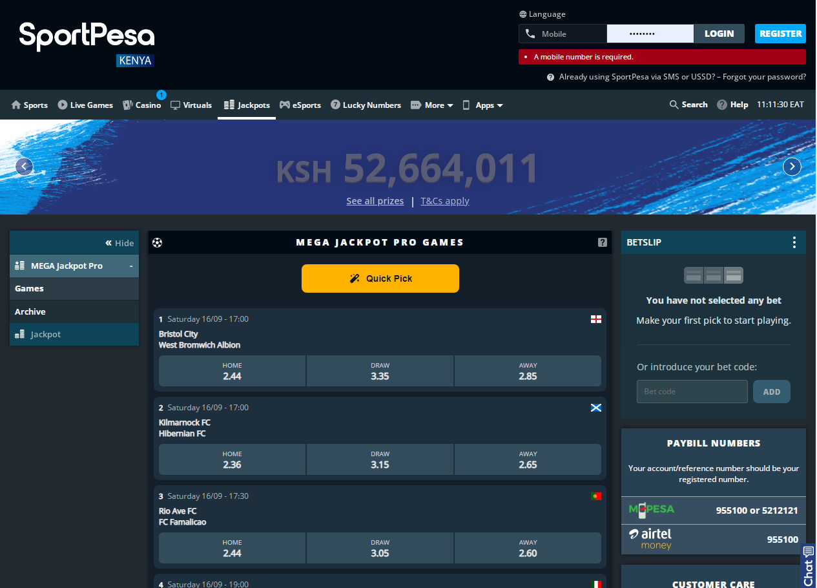This screenshot has height=588, width=817.
Task: Click the Airtel Money logo
Action: [x=650, y=539]
